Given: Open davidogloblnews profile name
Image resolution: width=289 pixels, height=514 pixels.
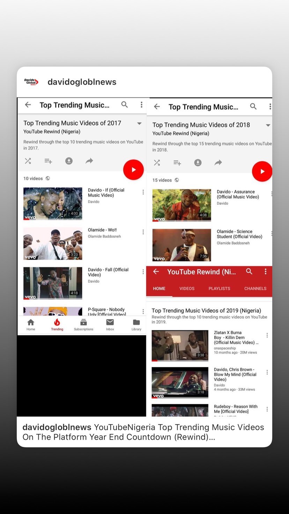Looking at the screenshot, I should point(82,82).
